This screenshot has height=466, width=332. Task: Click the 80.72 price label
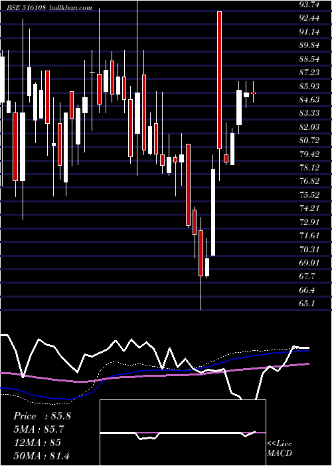309,140
